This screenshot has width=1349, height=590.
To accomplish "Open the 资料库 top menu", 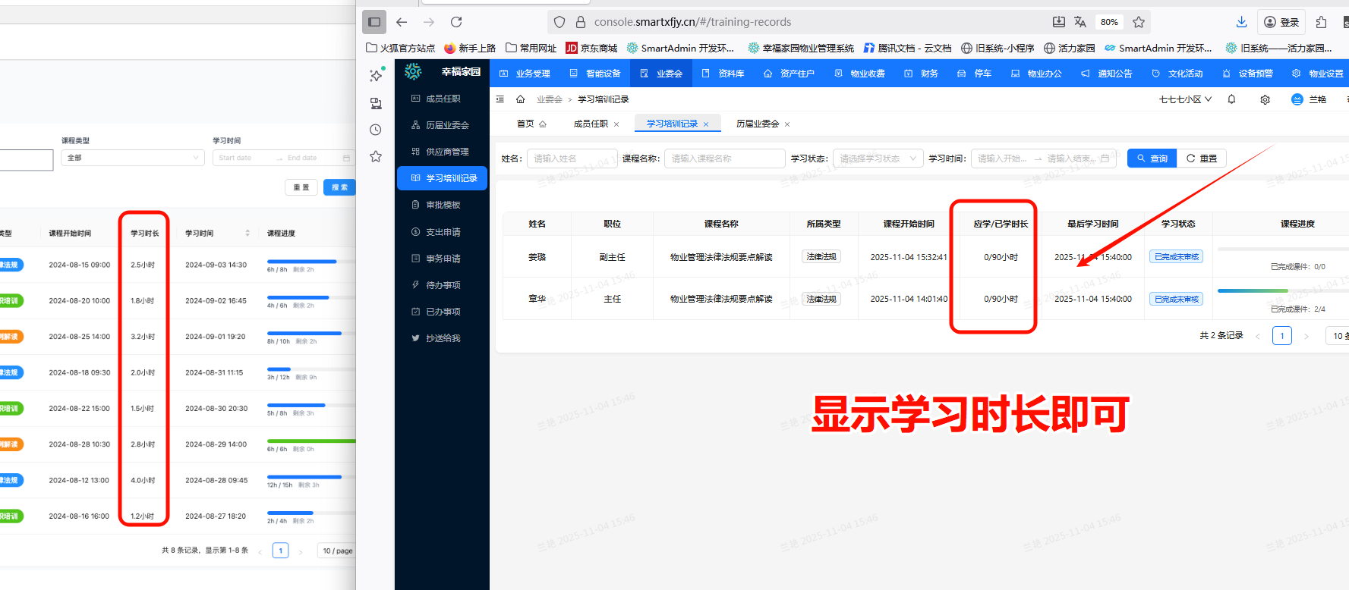I will (x=723, y=74).
